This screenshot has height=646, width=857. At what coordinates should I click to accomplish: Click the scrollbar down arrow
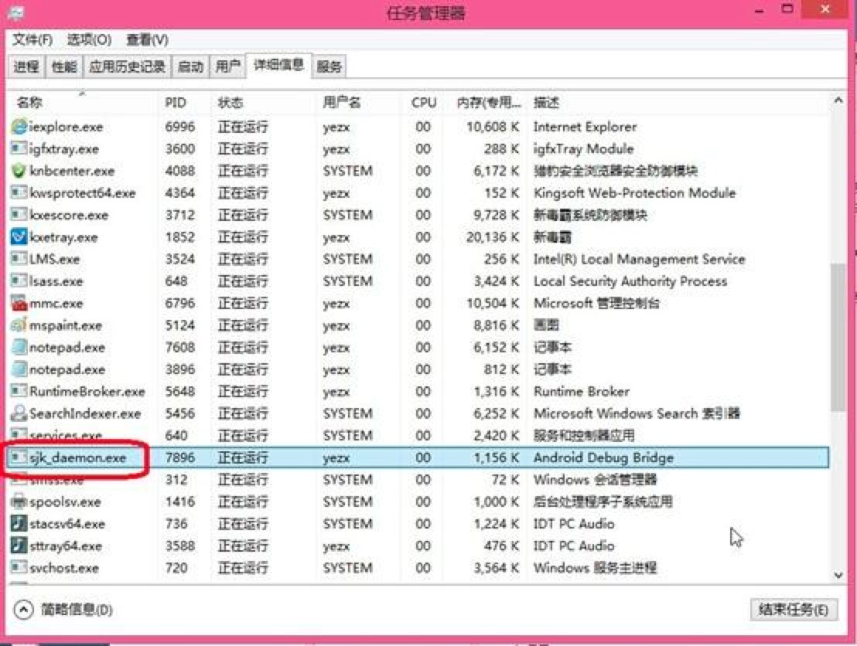[838, 574]
